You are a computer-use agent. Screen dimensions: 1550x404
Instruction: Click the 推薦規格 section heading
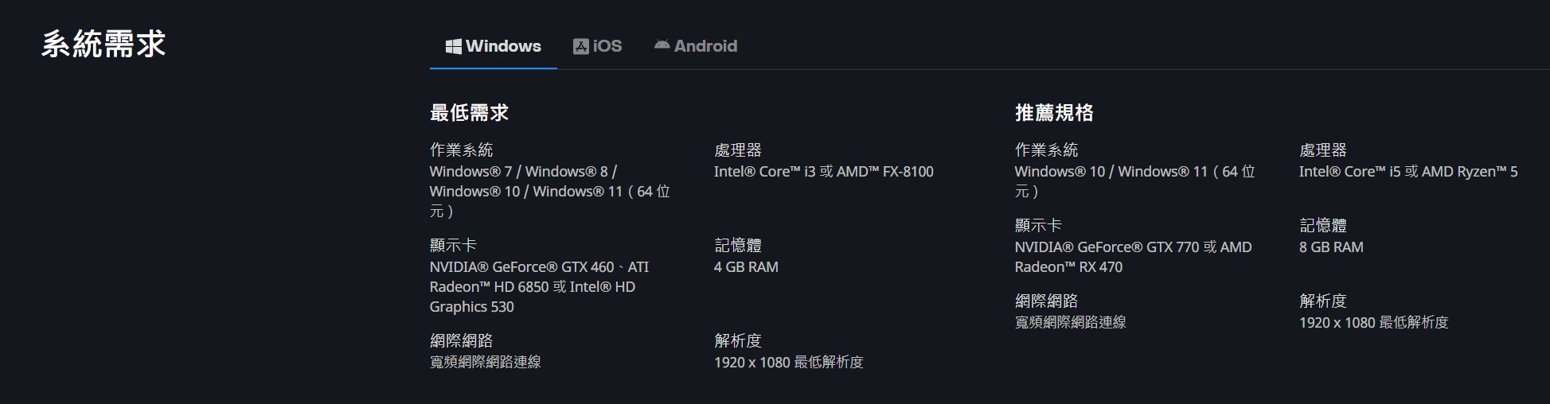(1054, 113)
